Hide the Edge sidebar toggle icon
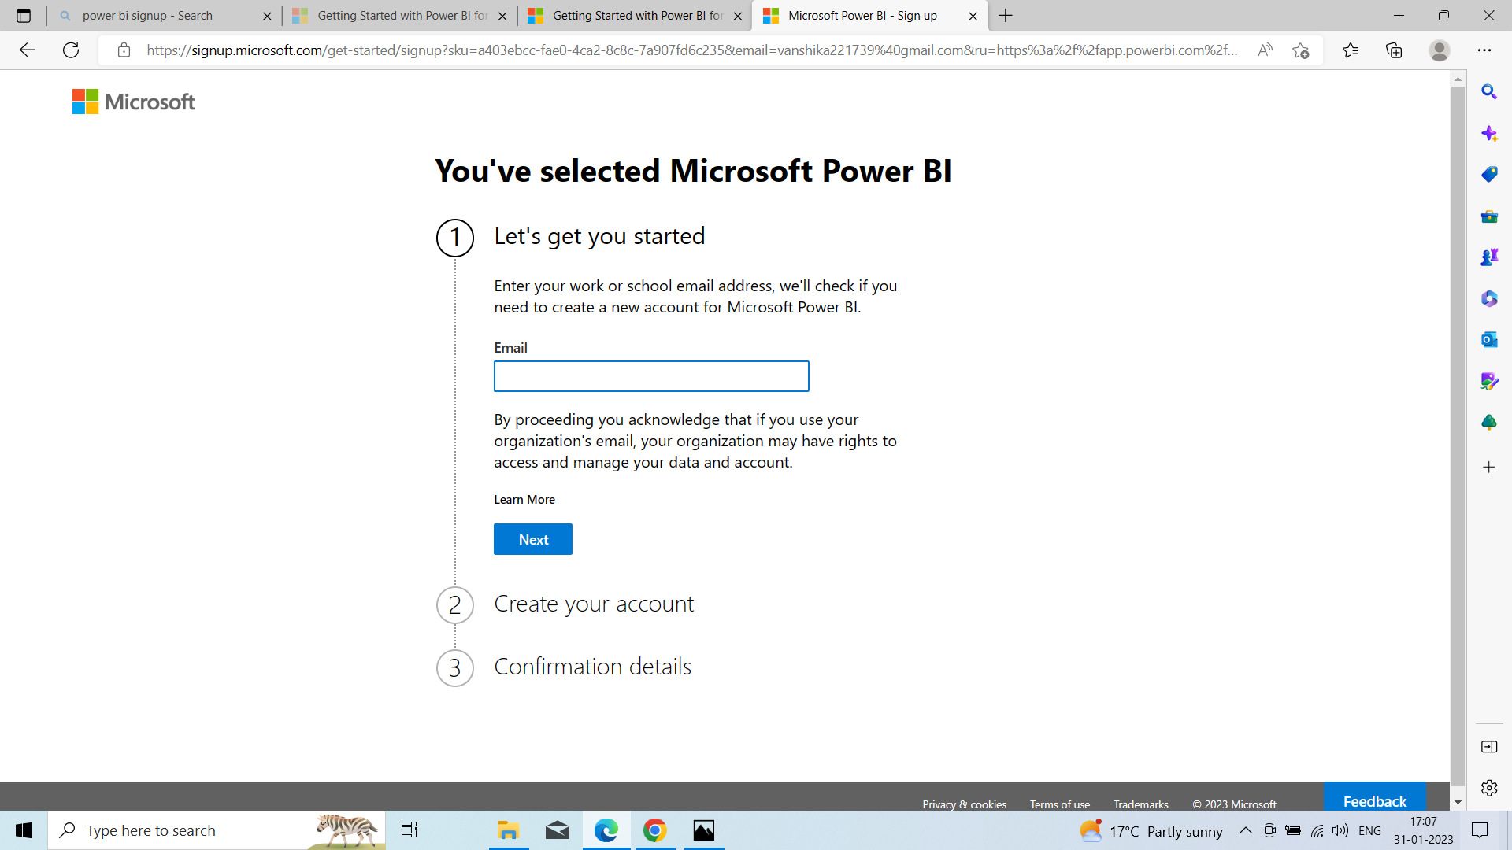Viewport: 1512px width, 850px height. (1488, 747)
